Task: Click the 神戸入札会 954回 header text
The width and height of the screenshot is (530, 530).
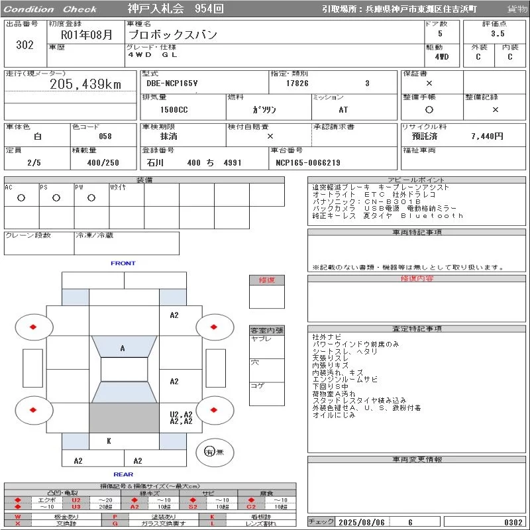Action: tap(176, 9)
